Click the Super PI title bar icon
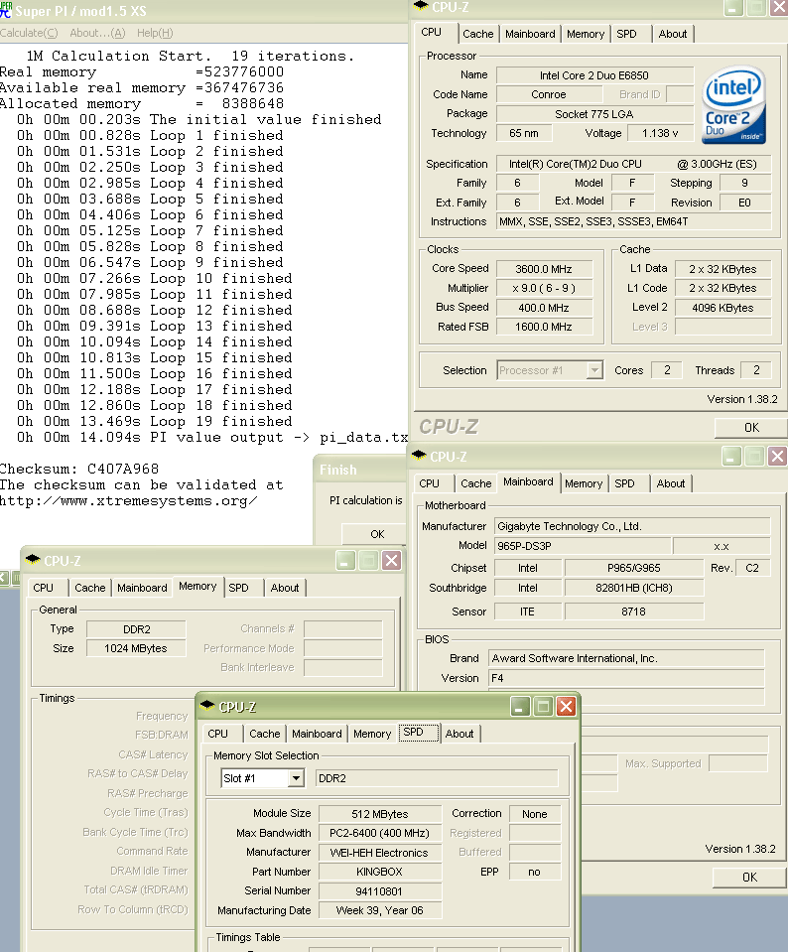 [x=6, y=10]
